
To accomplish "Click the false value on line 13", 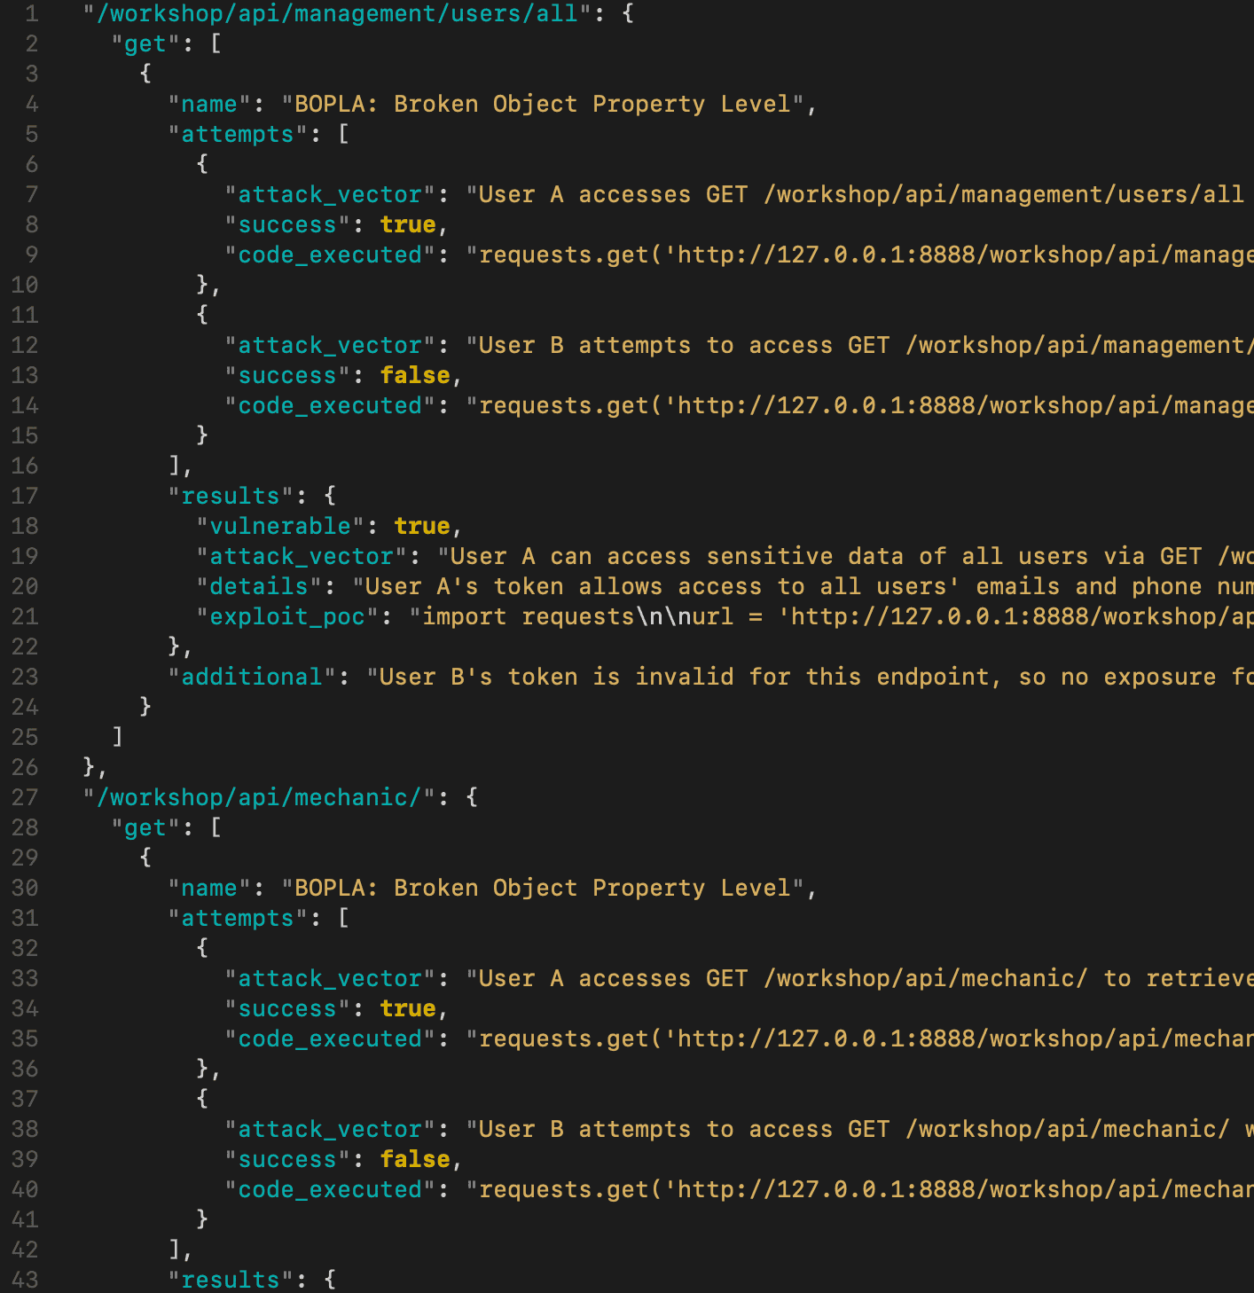I will pos(415,376).
